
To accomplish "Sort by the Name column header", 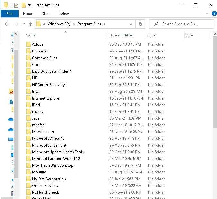I will coord(31,35).
